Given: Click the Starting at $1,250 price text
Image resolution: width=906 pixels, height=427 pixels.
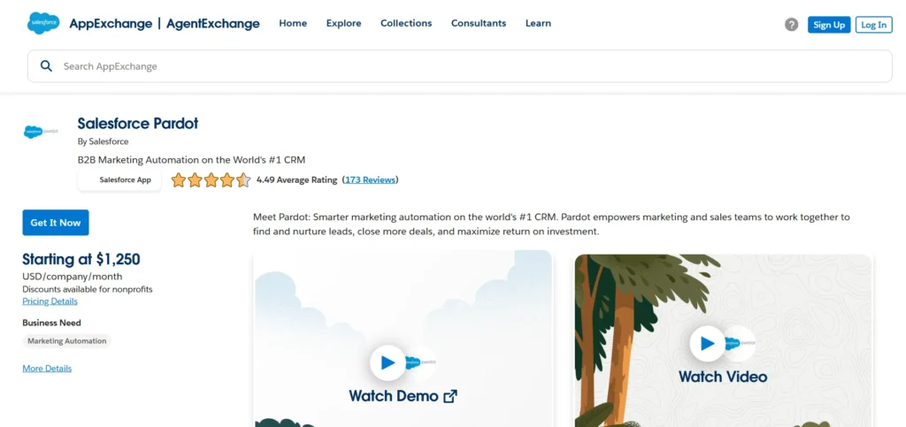Looking at the screenshot, I should (x=81, y=259).
